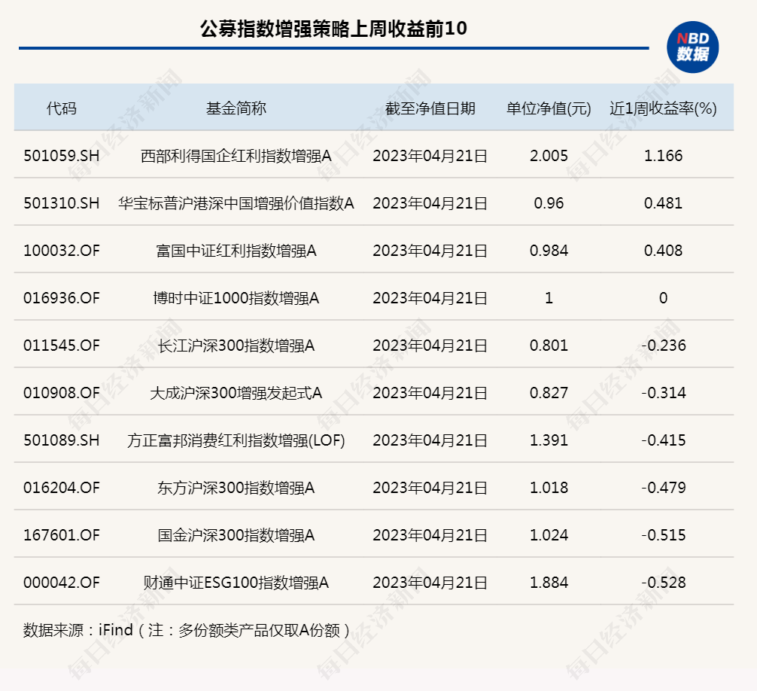The width and height of the screenshot is (757, 691).
Task: Click the date in the 100032.OF row
Action: click(430, 251)
